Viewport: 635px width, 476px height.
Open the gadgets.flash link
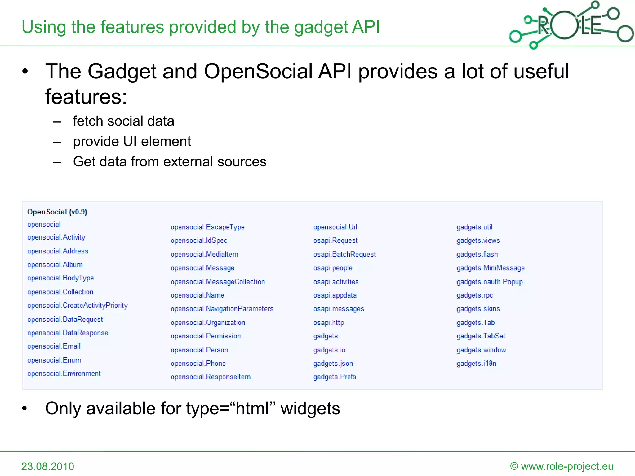click(x=477, y=254)
